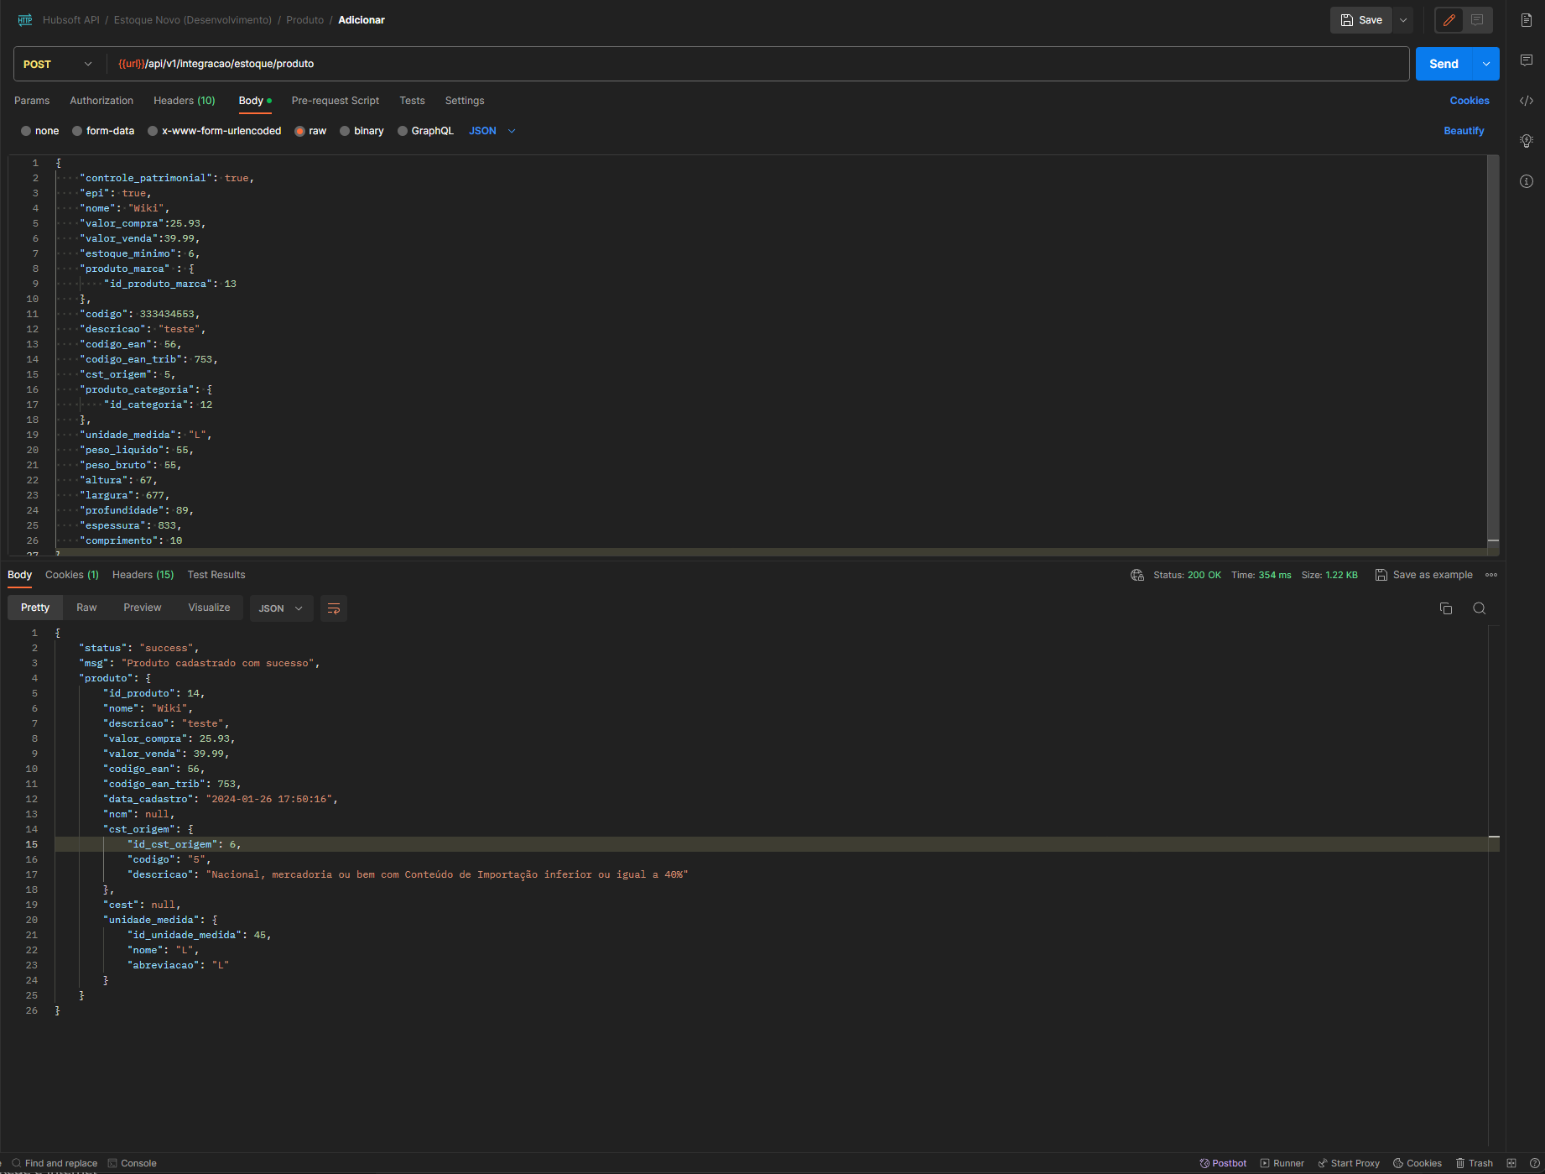
Task: Click the three-dot response options icon
Action: pos(1491,575)
